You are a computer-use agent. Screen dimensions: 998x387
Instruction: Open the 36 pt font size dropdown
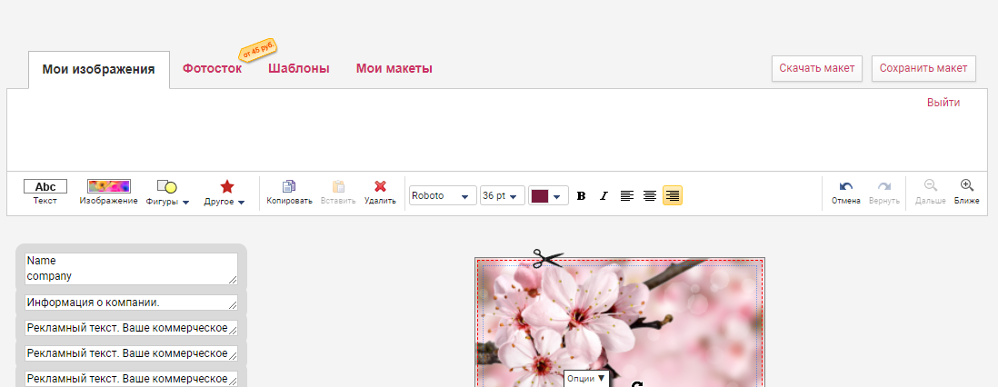pyautogui.click(x=503, y=195)
